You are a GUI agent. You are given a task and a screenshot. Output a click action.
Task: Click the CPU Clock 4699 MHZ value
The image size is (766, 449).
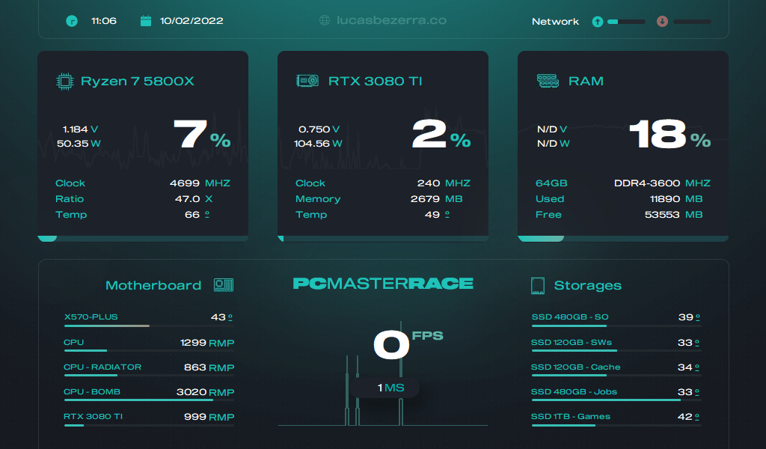point(200,183)
